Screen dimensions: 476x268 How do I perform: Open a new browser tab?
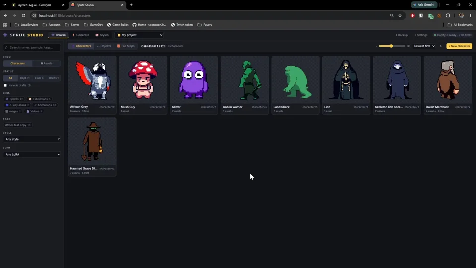[131, 5]
